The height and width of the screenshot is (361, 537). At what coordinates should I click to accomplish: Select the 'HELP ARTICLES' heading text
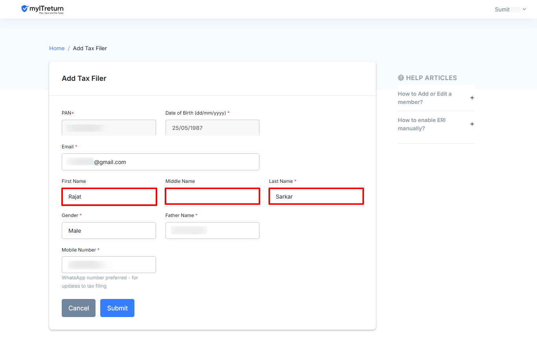[431, 78]
